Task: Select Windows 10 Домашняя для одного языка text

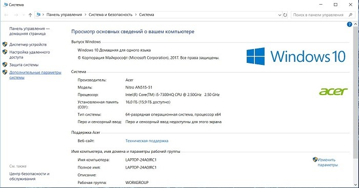Action: pyautogui.click(x=114, y=50)
